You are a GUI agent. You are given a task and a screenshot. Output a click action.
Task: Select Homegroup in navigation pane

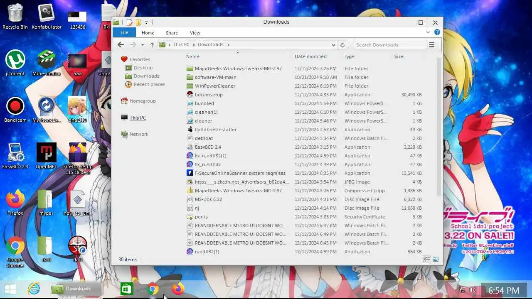click(138, 101)
